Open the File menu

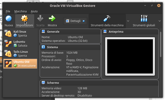pyautogui.click(x=8, y=11)
